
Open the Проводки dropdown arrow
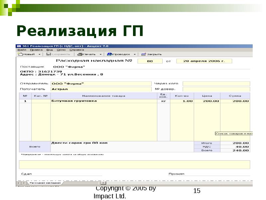point(134,54)
